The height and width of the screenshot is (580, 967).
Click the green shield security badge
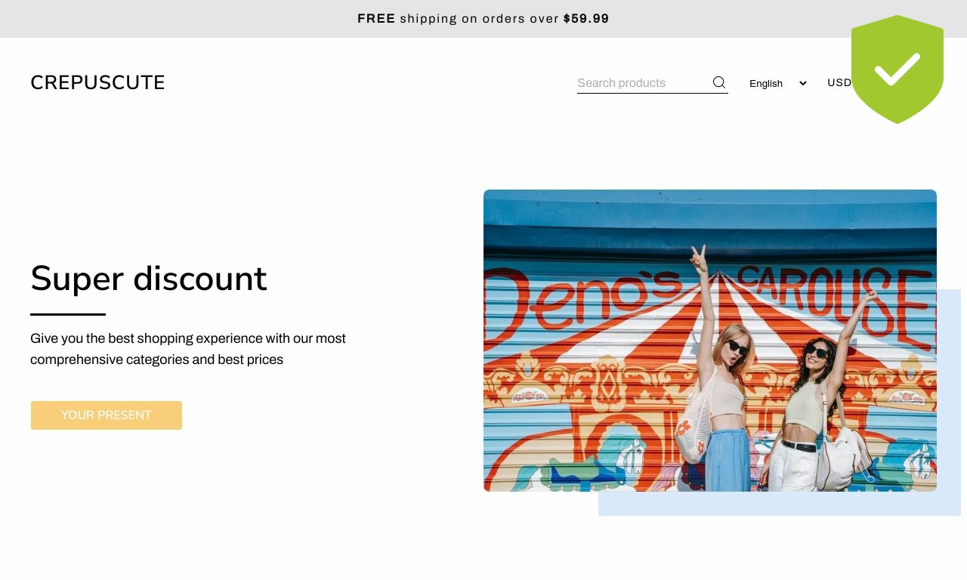897,69
